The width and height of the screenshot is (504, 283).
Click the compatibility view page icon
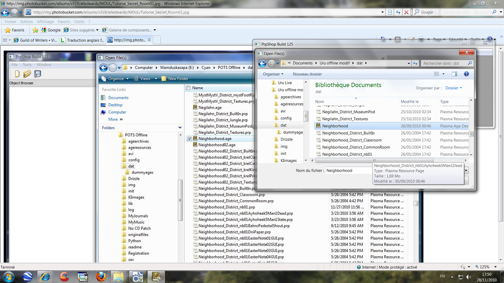click(x=390, y=12)
